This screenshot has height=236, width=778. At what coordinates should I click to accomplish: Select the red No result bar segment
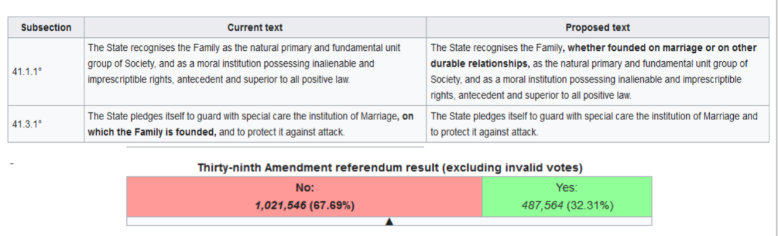[x=305, y=197]
